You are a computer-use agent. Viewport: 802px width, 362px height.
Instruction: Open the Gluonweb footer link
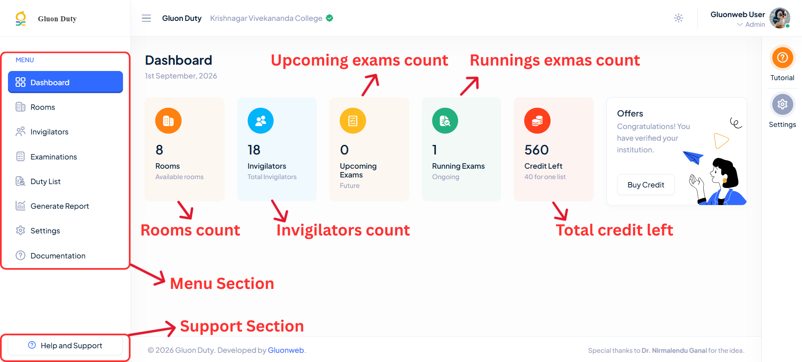click(x=286, y=350)
